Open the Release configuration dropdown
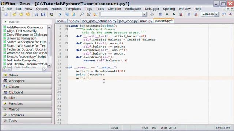 point(216,14)
